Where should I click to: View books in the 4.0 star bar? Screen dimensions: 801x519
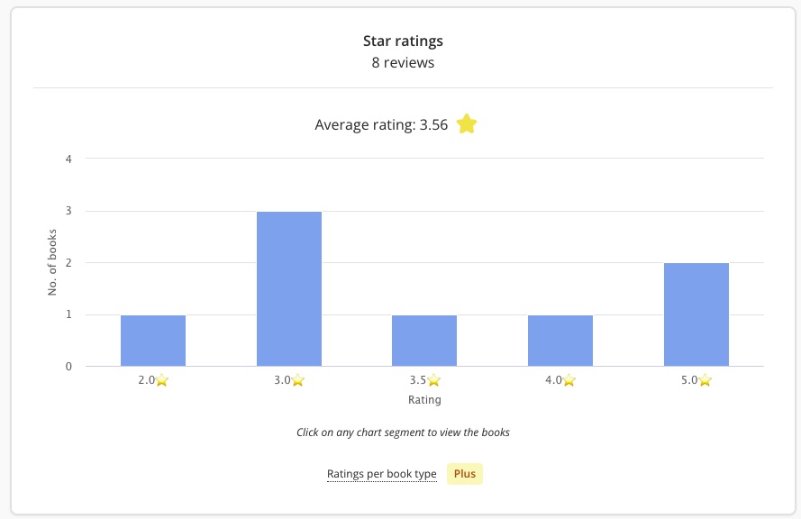[x=560, y=341]
